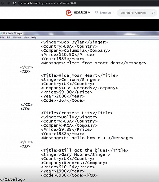159x182 pixels.
Task: Place cursor on the Bob Dylan Singer line
Action: (x=74, y=42)
